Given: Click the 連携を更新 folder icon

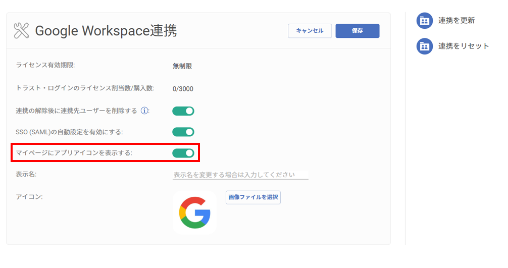Looking at the screenshot, I should 424,21.
